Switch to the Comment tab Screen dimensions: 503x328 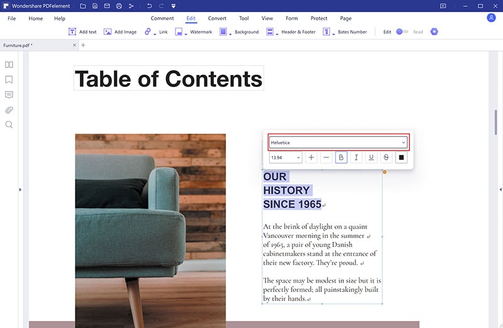162,18
